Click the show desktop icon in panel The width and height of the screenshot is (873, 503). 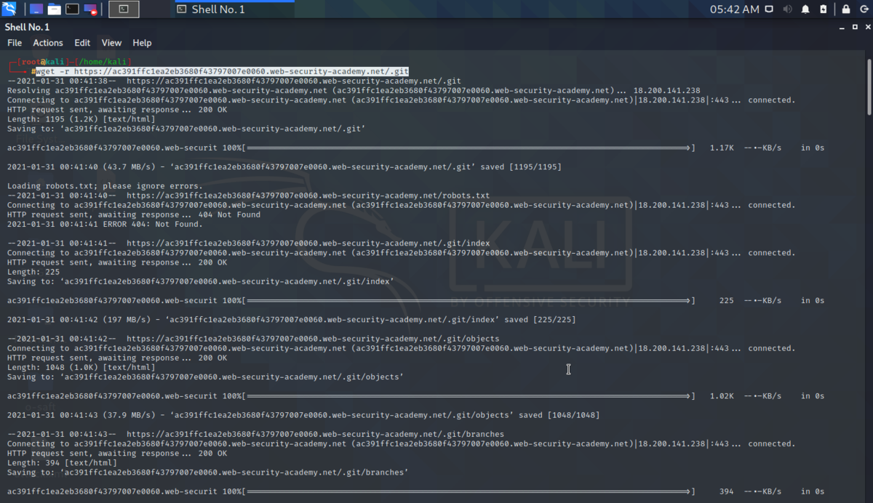point(36,9)
